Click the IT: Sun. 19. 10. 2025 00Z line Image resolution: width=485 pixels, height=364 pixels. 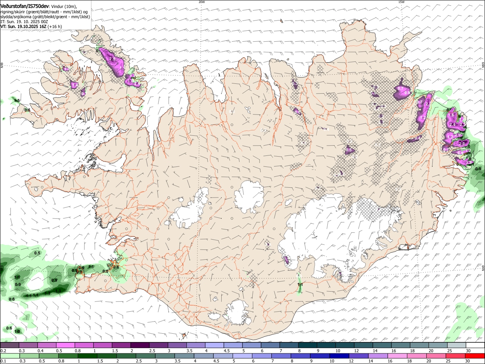tap(23, 22)
